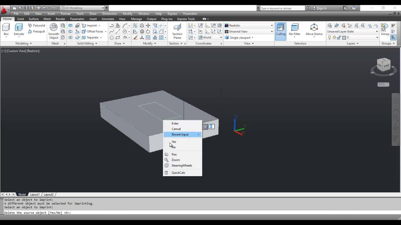Select the Box modeling tool

tap(6, 30)
